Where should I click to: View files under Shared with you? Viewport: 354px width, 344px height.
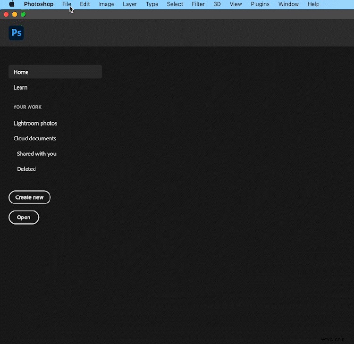[x=37, y=154]
